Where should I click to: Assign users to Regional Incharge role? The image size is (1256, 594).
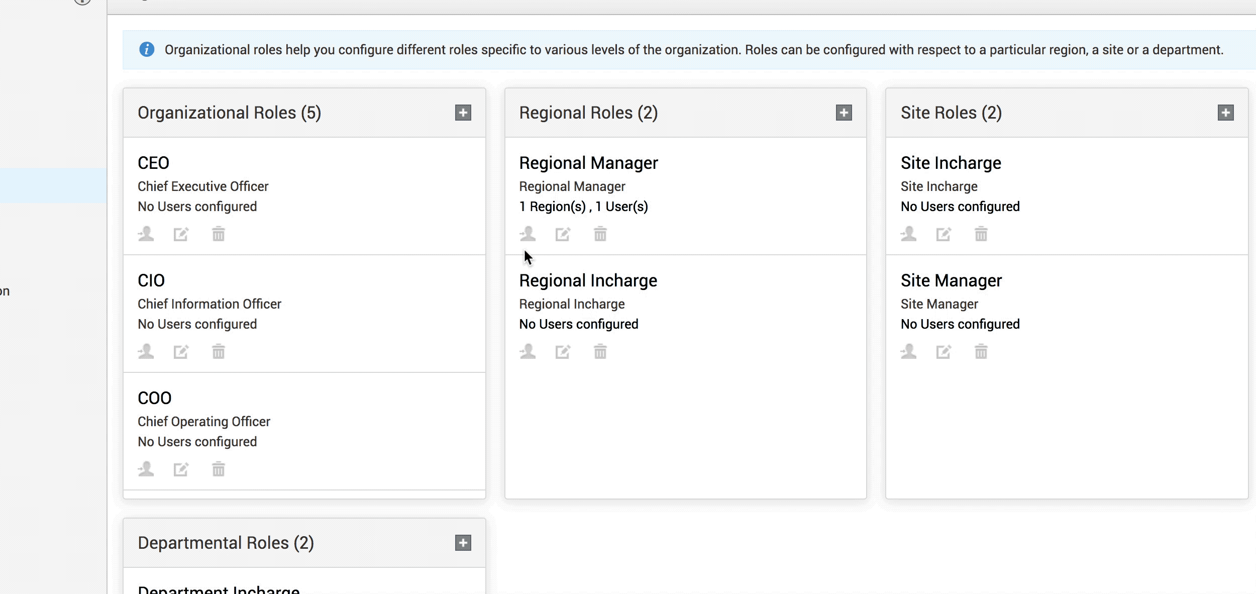[528, 352]
